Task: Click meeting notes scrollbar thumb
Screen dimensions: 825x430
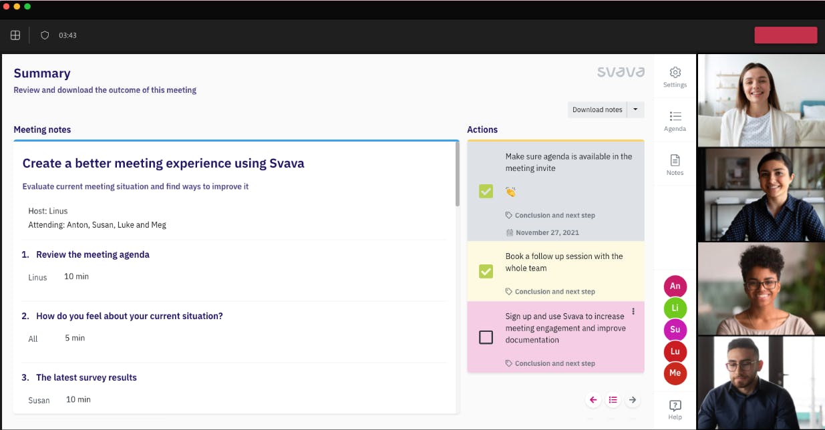Action: (457, 174)
